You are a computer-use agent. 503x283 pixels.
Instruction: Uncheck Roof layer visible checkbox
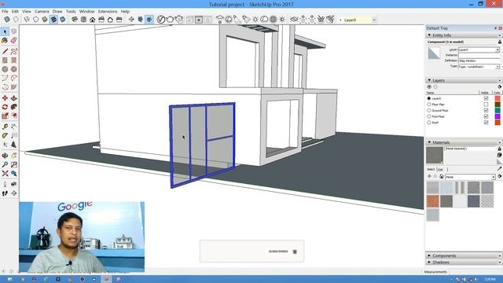click(x=486, y=123)
